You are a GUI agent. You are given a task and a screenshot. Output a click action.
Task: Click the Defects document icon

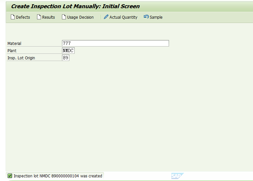pos(13,17)
